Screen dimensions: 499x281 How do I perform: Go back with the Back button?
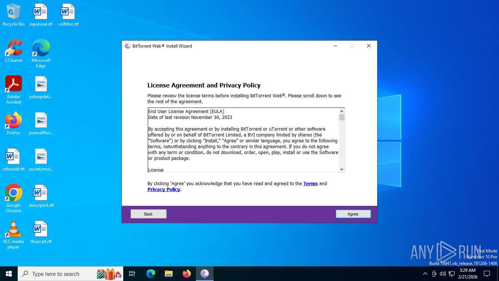coord(149,214)
